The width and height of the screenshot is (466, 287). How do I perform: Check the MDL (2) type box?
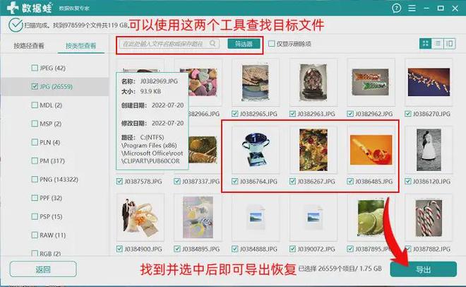[x=35, y=105]
